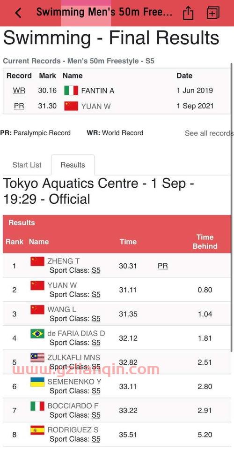234x452 pixels.
Task: Click the Rank column header
Action: (15, 242)
